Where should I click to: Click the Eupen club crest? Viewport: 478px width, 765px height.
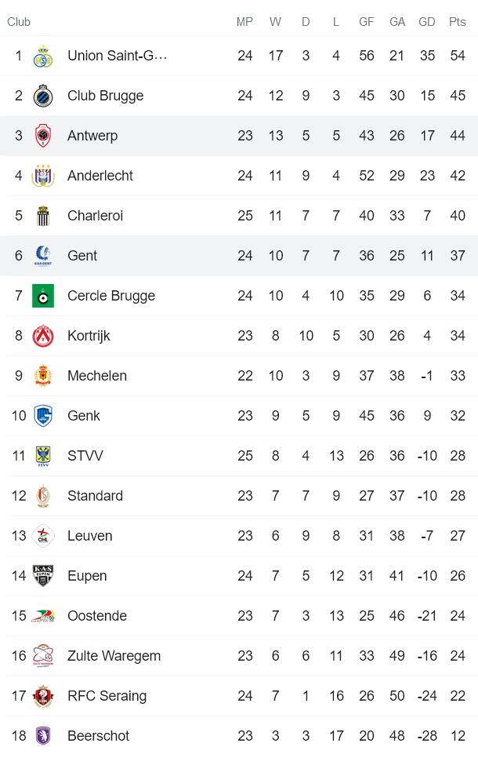[x=43, y=576]
